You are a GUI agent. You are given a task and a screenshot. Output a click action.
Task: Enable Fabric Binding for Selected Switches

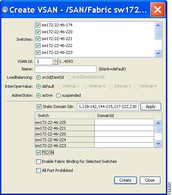click(x=38, y=161)
